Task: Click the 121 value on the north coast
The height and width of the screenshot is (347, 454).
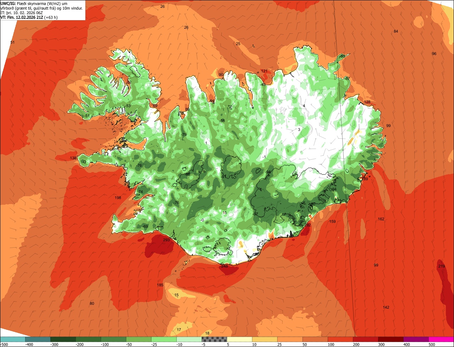Action: pos(264,71)
